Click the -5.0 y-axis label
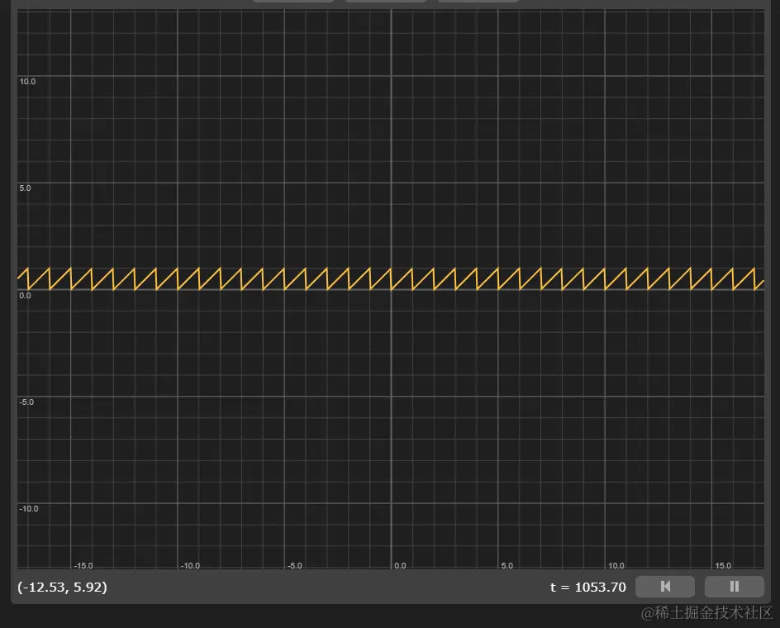 [26, 402]
